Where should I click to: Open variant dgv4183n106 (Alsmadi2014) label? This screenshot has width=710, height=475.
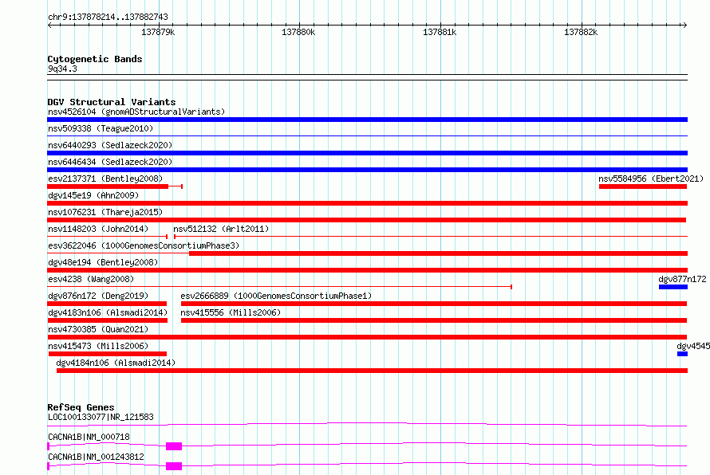108,312
